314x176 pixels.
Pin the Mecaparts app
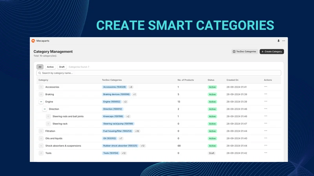pos(278,41)
